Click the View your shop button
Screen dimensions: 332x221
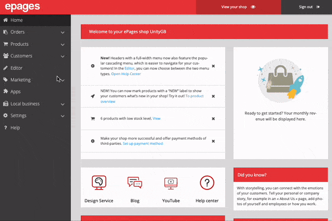(x=238, y=7)
